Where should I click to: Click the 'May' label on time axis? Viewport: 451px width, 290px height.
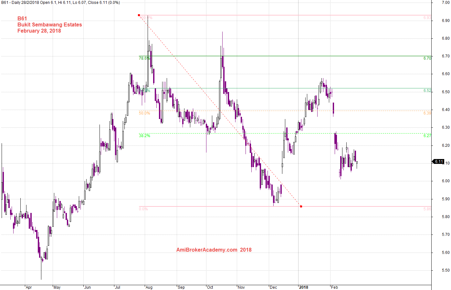point(57,287)
